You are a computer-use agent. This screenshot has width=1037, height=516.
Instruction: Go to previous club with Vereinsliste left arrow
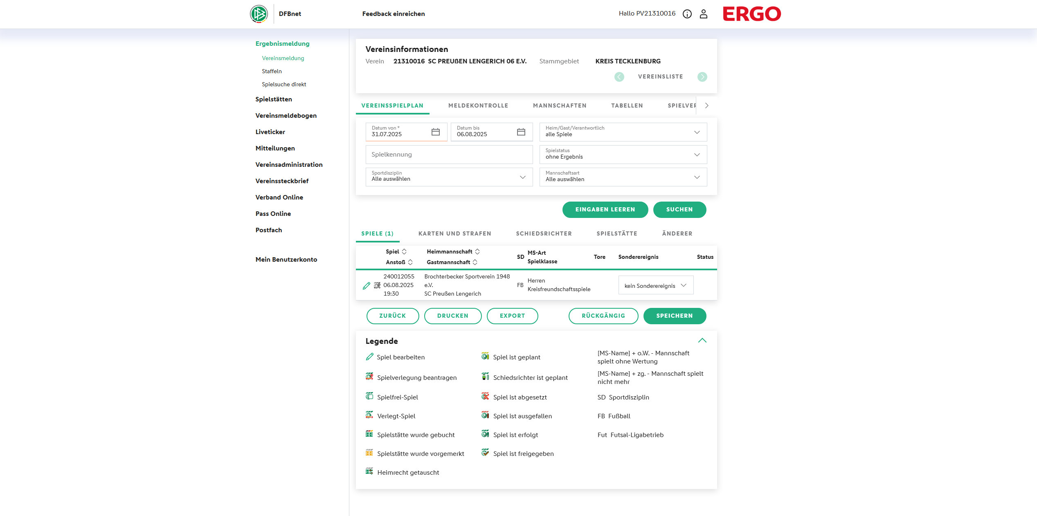point(619,77)
